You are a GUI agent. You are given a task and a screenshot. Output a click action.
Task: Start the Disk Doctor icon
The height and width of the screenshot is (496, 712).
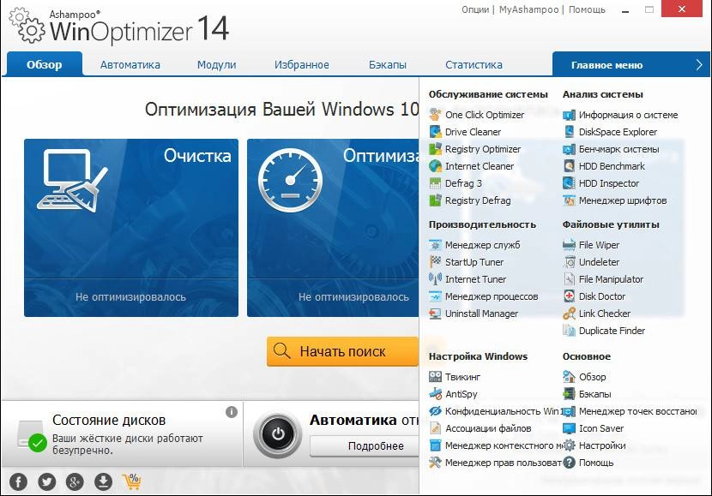click(x=569, y=296)
